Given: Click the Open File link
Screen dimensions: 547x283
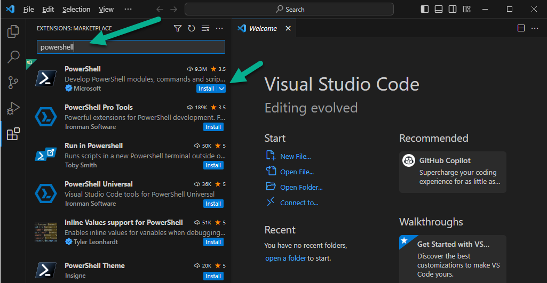Looking at the screenshot, I should click(x=297, y=172).
